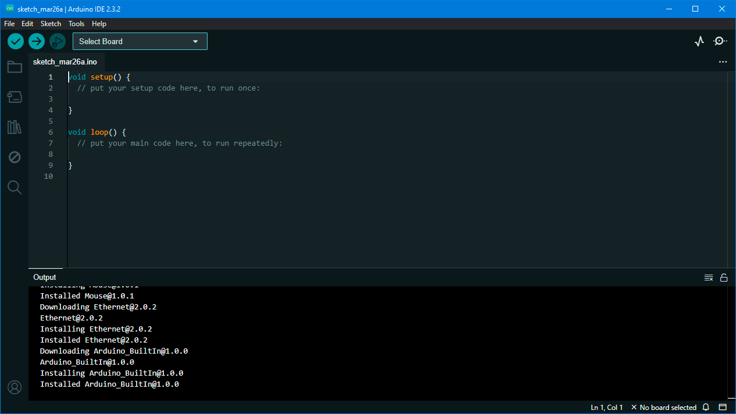Click the Arduino app icon in title bar
This screenshot has height=414, width=736.
[x=10, y=9]
